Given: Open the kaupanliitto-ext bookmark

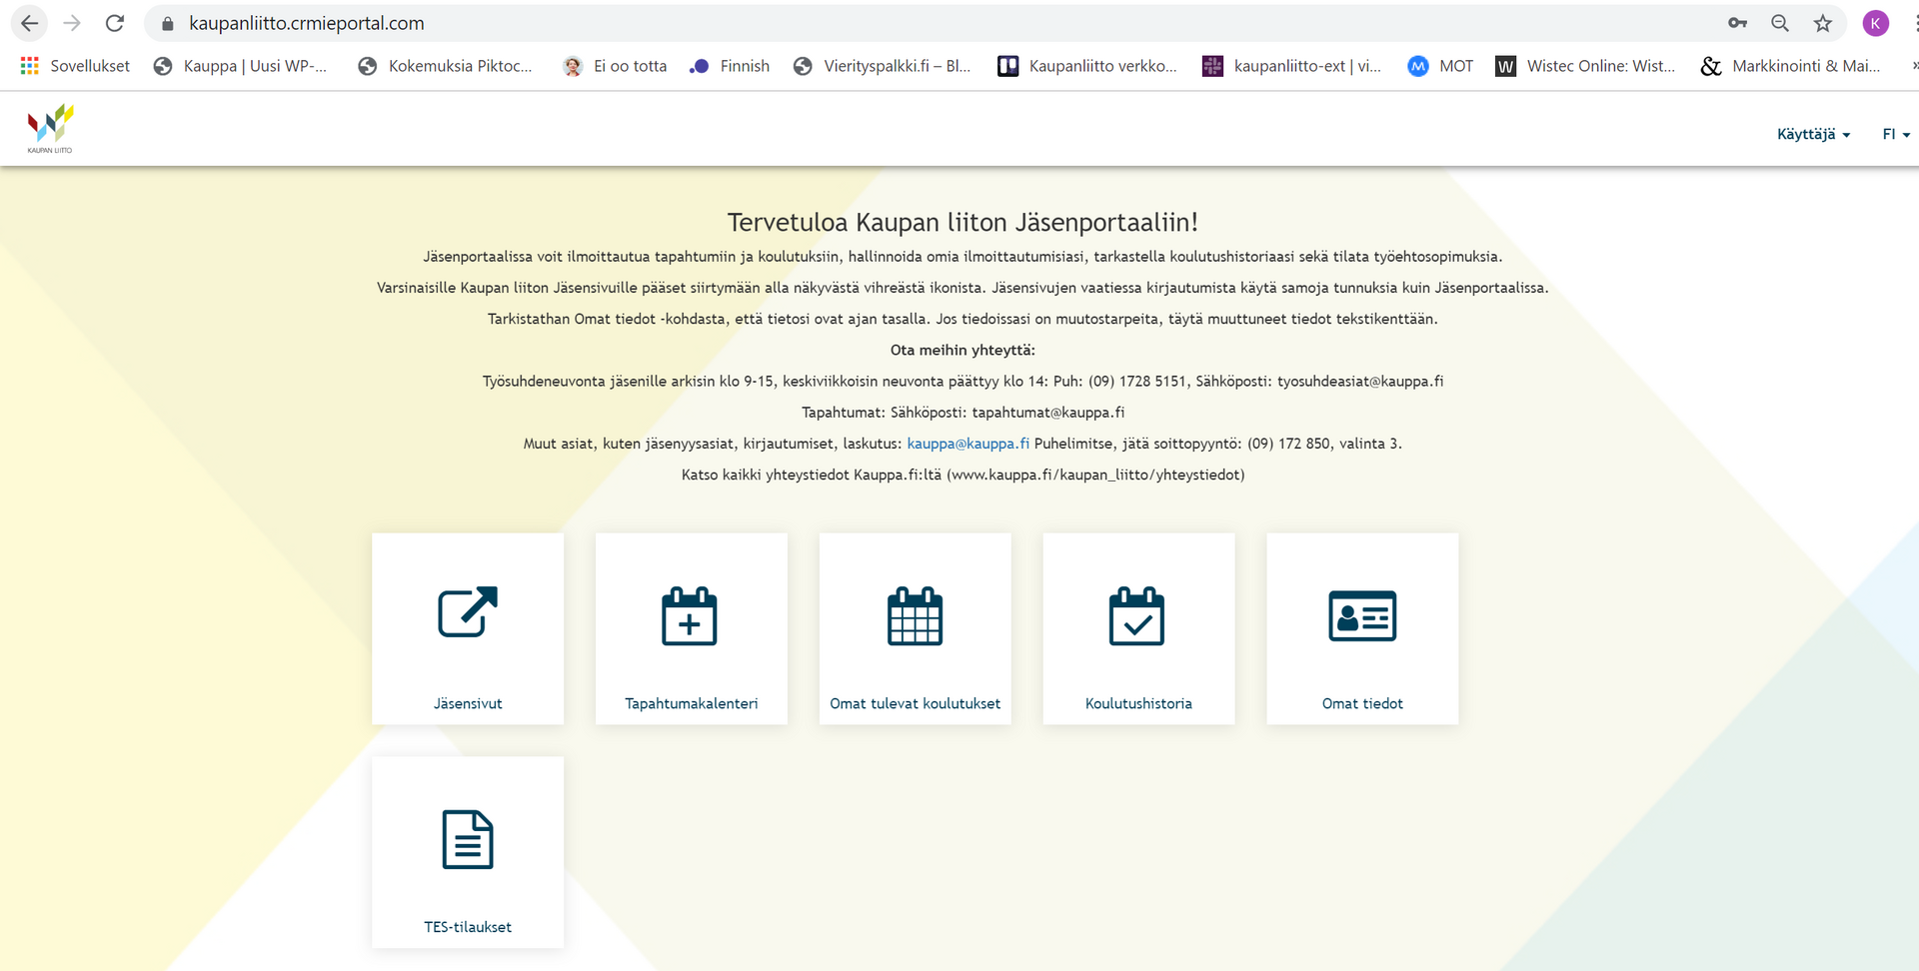Looking at the screenshot, I should click(x=1291, y=66).
